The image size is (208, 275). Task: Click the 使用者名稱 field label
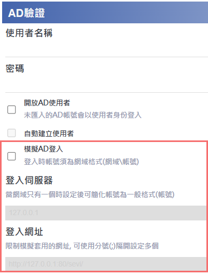(29, 33)
